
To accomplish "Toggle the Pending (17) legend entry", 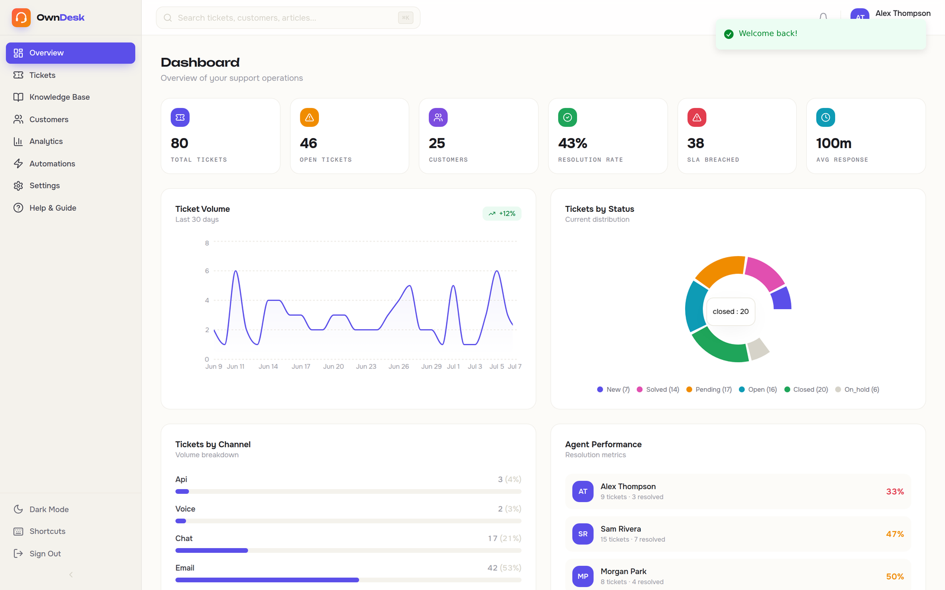I will 709,389.
